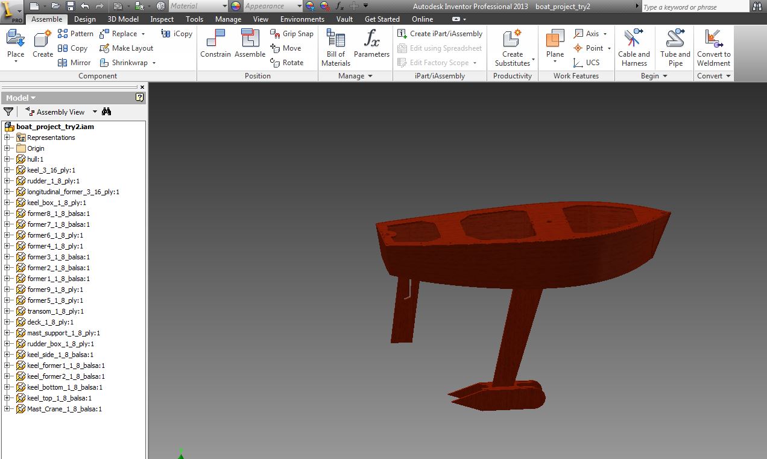Open the Assembly View dropdown
This screenshot has width=767, height=459.
(x=95, y=112)
